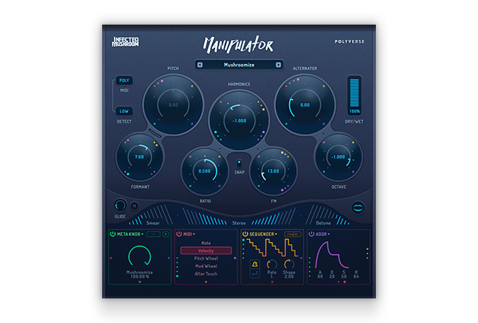478x323 pixels.
Task: Click the Meta Knob dashes field
Action: (154, 234)
